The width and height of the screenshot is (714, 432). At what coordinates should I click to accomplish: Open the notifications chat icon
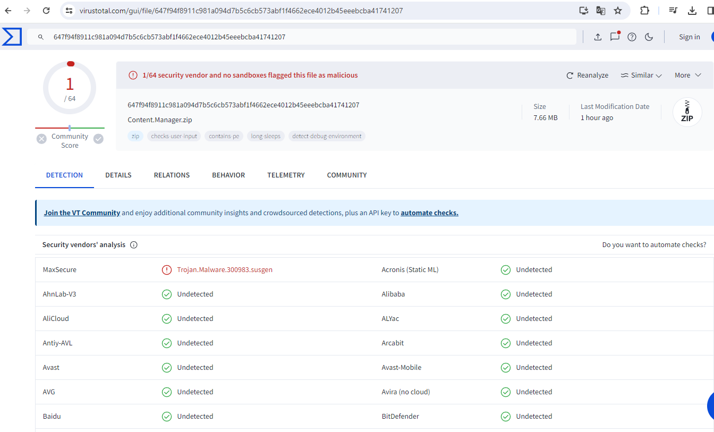[615, 37]
